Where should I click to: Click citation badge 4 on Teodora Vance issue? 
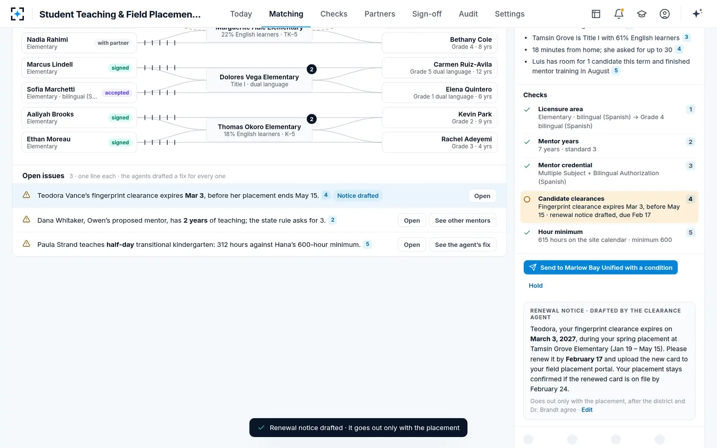(x=326, y=195)
